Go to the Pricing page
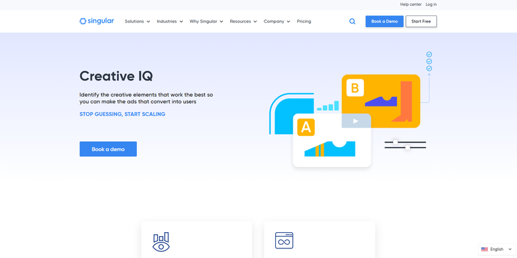Image resolution: width=517 pixels, height=258 pixels. click(x=304, y=21)
